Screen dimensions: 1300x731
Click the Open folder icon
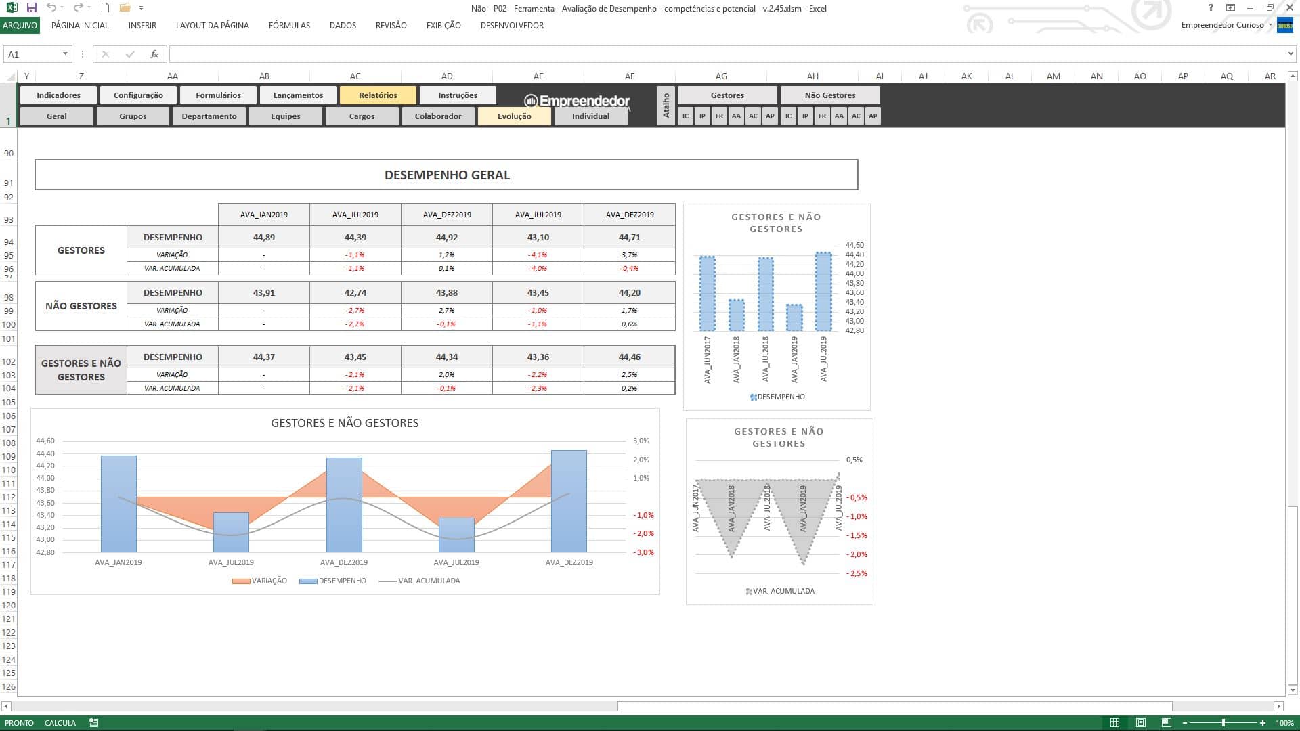point(125,8)
